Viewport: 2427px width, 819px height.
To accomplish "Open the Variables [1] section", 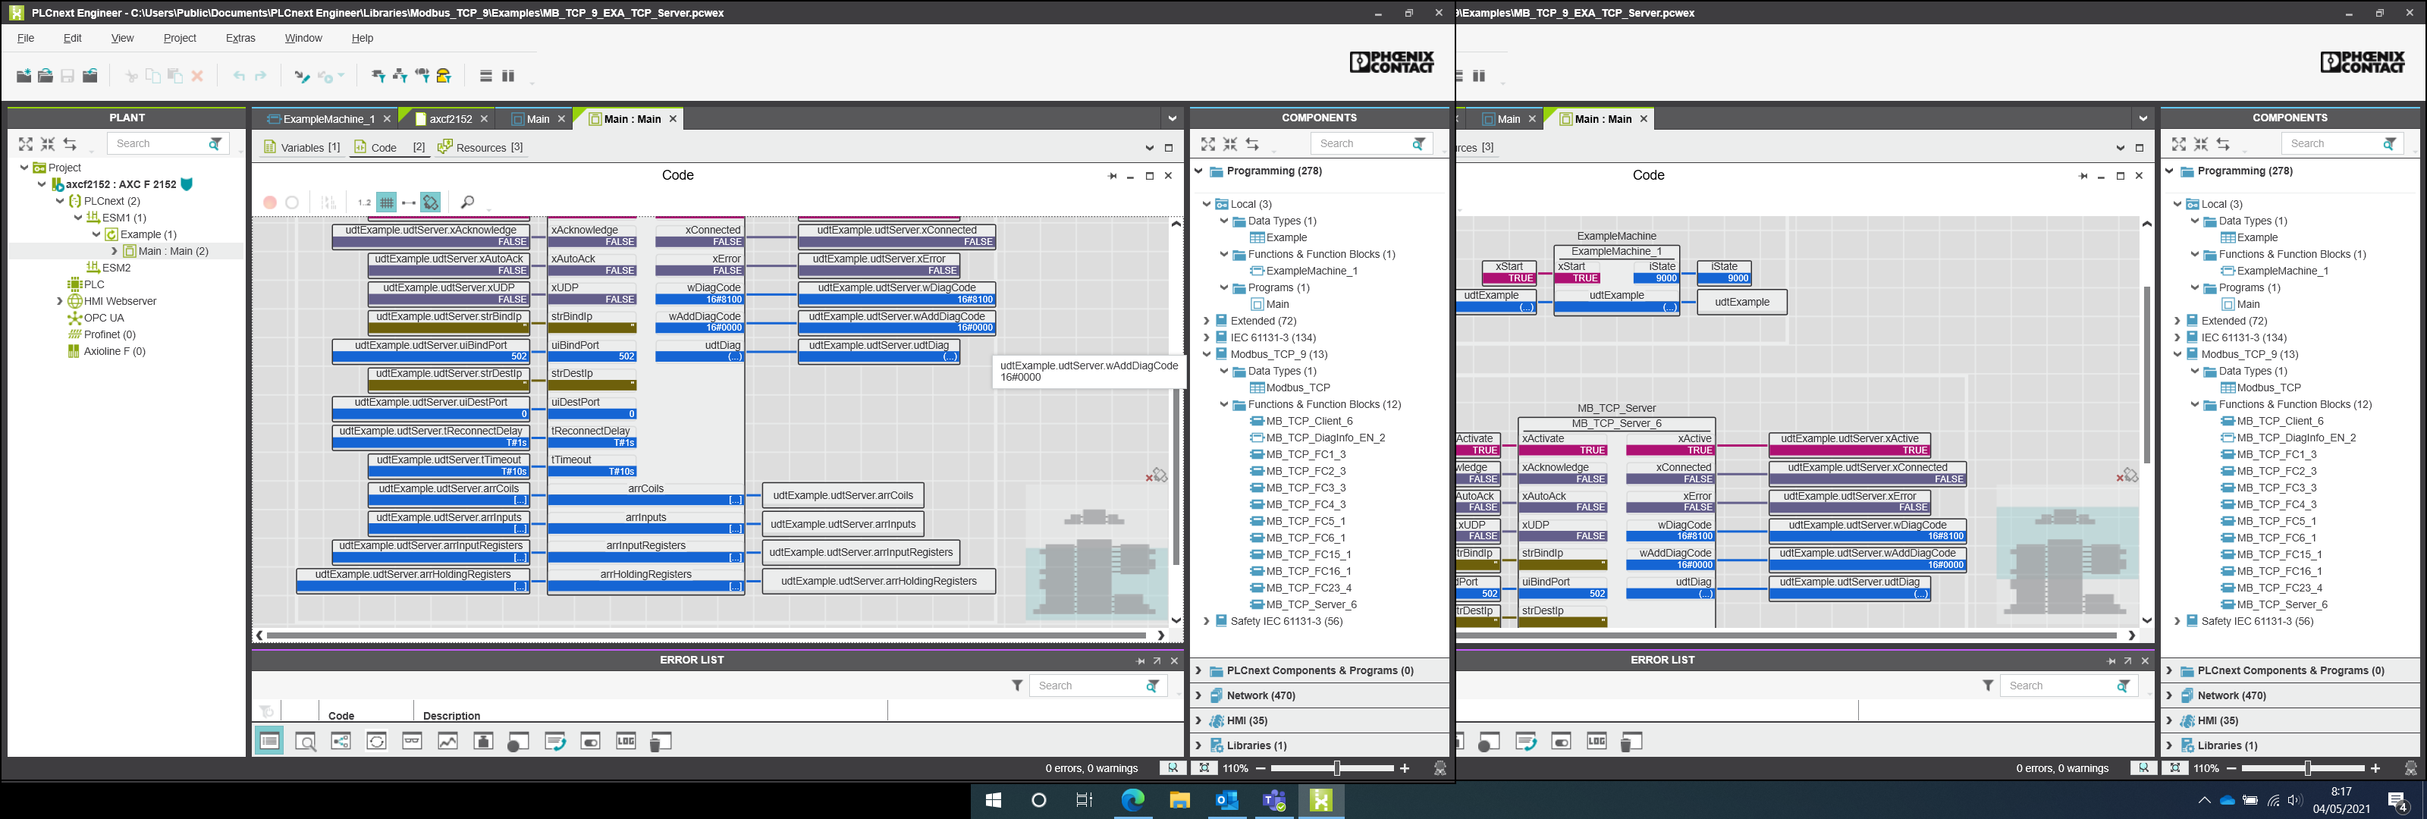I will 302,148.
